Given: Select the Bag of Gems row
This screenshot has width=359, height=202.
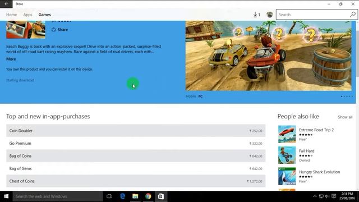Looking at the screenshot, I should coord(136,168).
